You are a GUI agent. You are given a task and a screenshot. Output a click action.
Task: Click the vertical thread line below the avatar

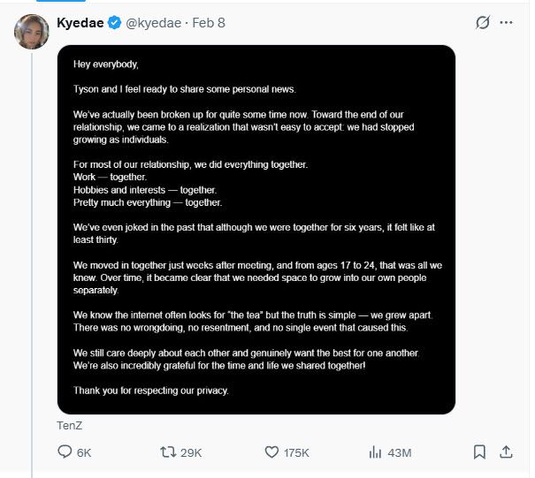[x=33, y=265]
